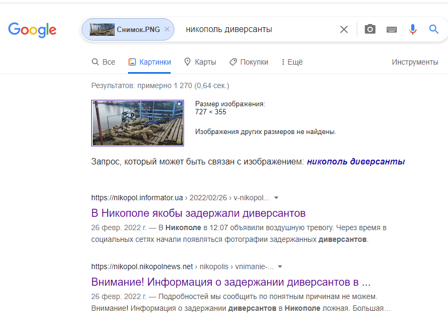Screen dimensions: 448x330
Task: Open Инструменты search tools
Action: click(x=415, y=62)
